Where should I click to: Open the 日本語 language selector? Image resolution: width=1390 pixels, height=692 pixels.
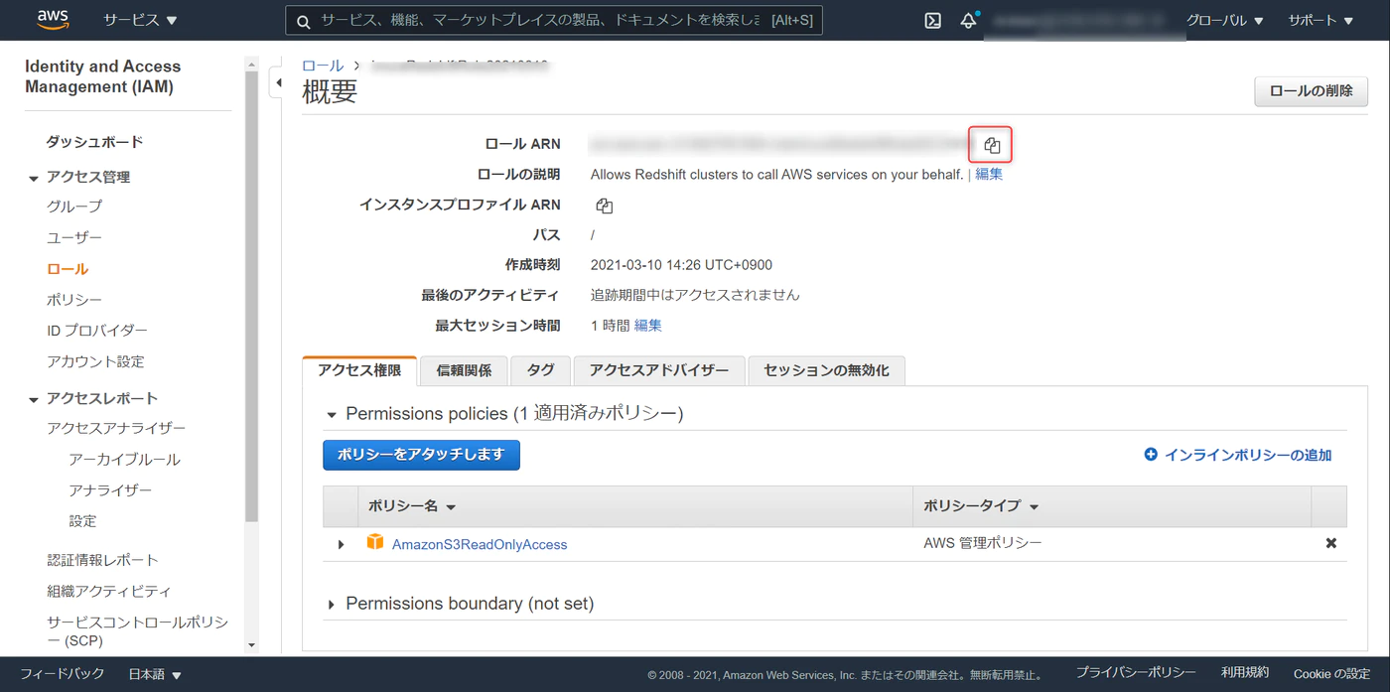pyautogui.click(x=155, y=674)
